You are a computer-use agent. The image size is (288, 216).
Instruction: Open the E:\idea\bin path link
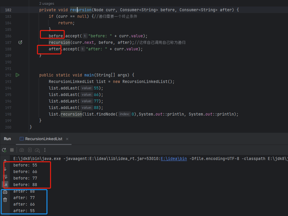pos(174,159)
